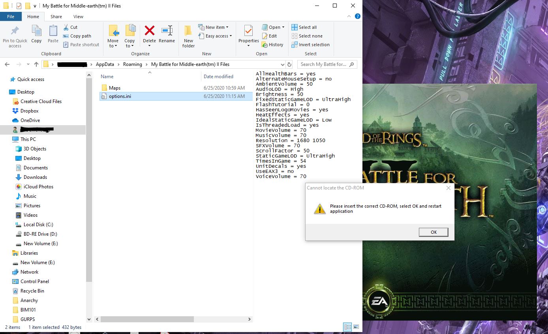Click the Copy path command
Screen dimensions: 548x334
pos(77,36)
